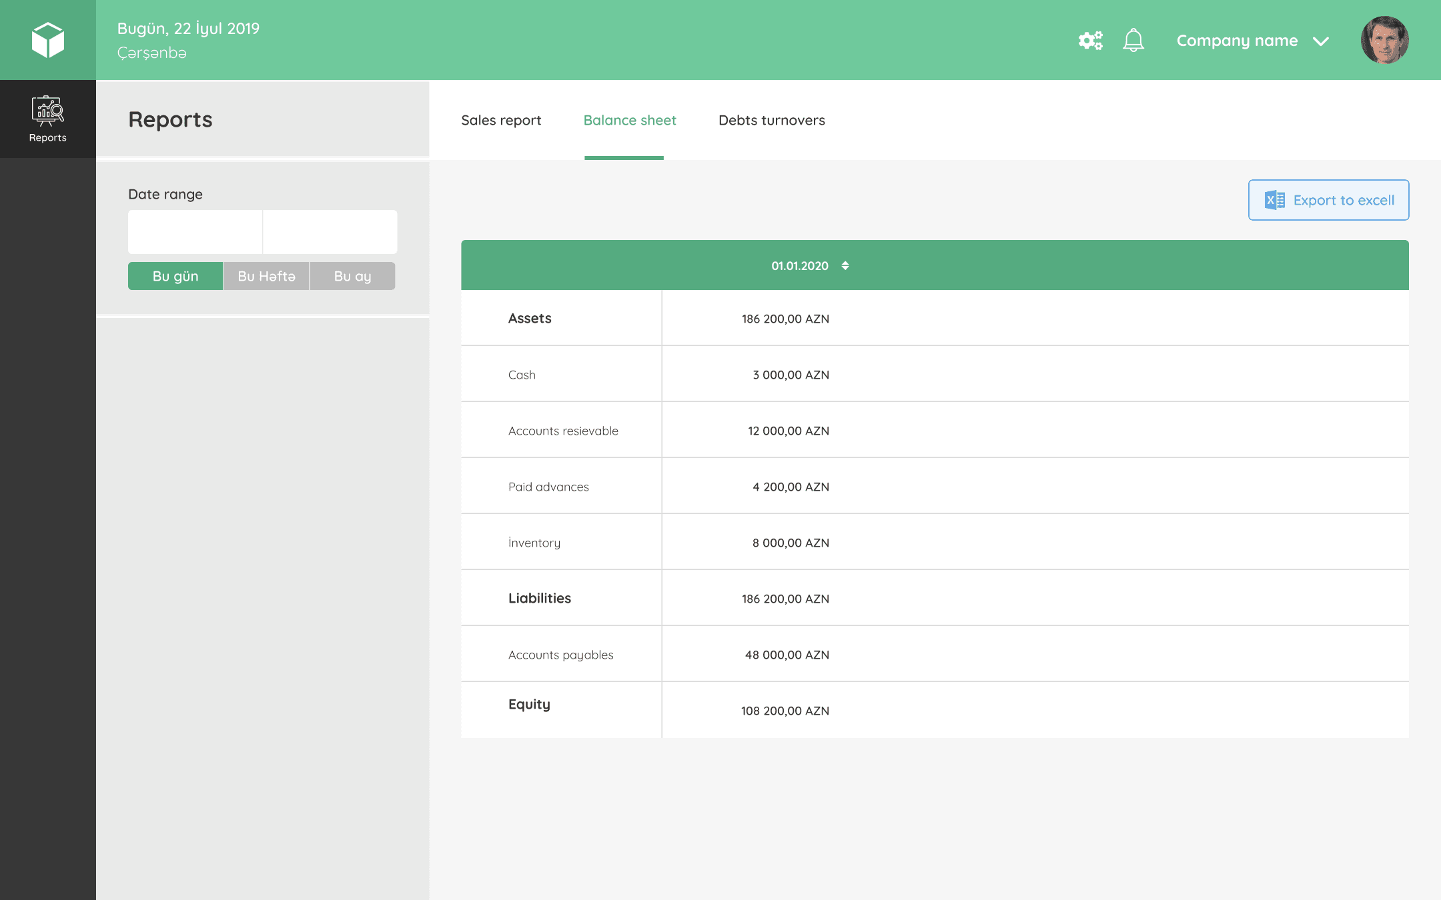The image size is (1441, 900).
Task: Select the Balance sheet tab
Action: pyautogui.click(x=628, y=120)
